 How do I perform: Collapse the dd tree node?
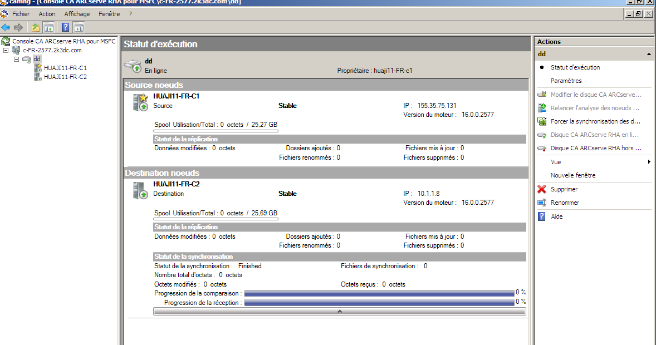point(16,60)
